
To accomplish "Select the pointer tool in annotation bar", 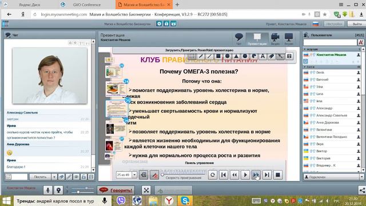I will (x=280, y=56).
